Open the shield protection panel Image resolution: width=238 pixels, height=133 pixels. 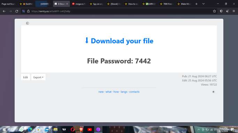coord(221,11)
